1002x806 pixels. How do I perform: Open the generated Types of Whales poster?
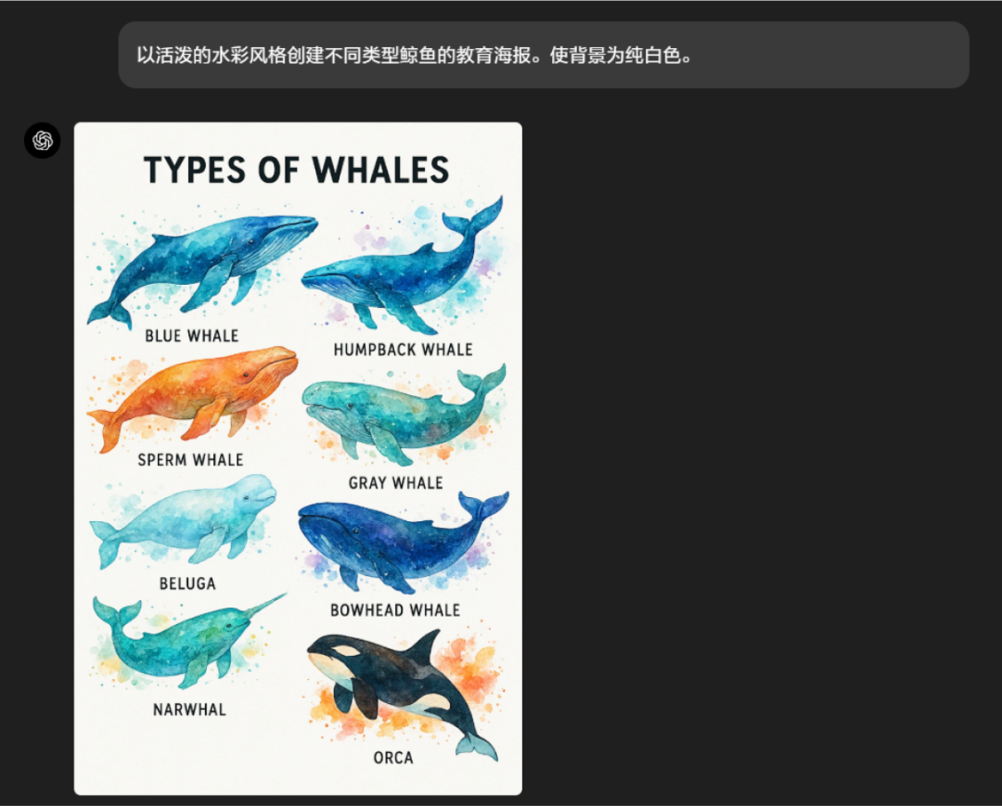[298, 458]
